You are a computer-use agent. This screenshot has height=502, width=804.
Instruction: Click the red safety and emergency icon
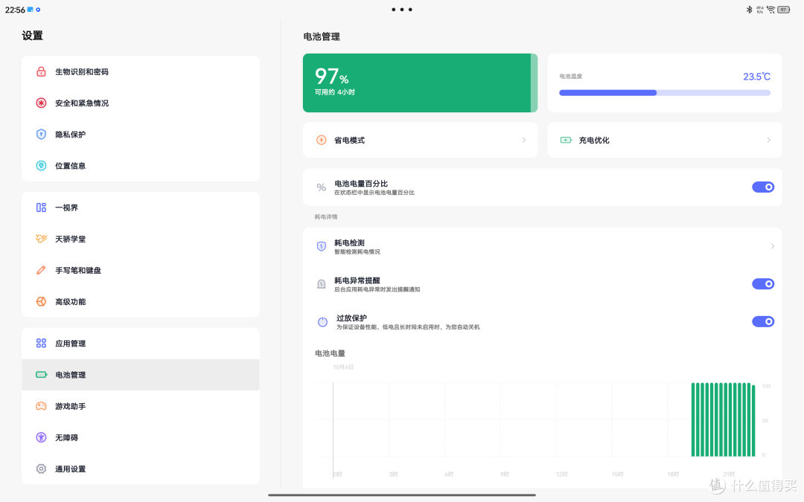tap(41, 103)
